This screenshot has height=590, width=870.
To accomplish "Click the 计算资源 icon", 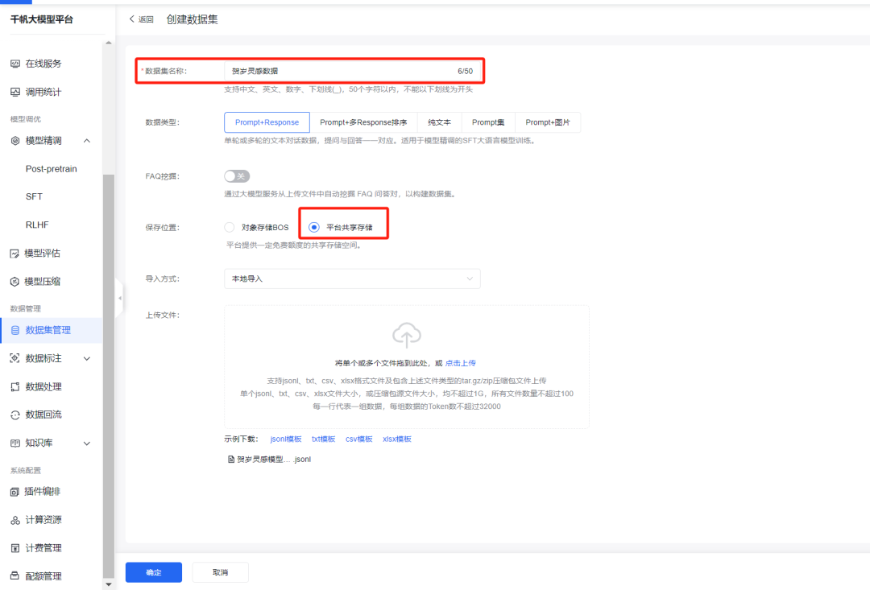I will 15,520.
